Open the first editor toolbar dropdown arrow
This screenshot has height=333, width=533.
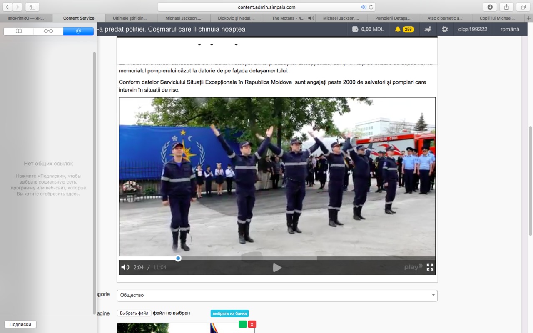(199, 45)
